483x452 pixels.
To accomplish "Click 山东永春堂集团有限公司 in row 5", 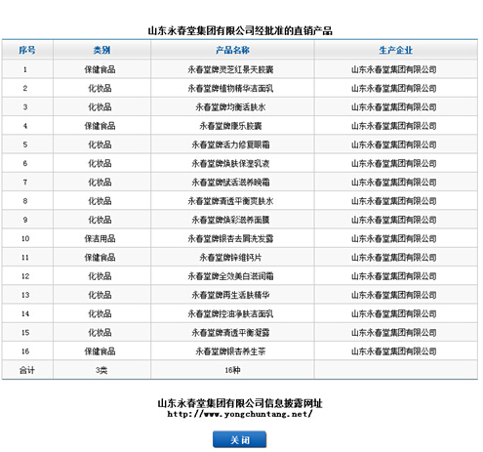I will click(394, 144).
